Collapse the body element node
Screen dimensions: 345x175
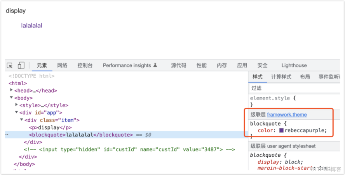click(11, 98)
